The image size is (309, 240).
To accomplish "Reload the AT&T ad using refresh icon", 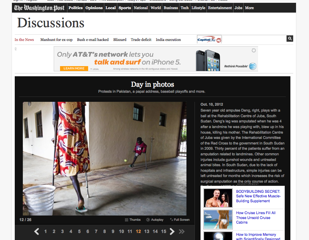I will (x=254, y=50).
